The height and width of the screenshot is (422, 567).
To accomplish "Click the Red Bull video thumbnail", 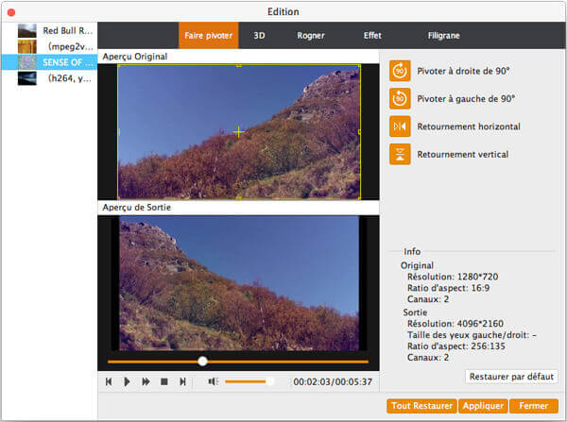I will (27, 31).
